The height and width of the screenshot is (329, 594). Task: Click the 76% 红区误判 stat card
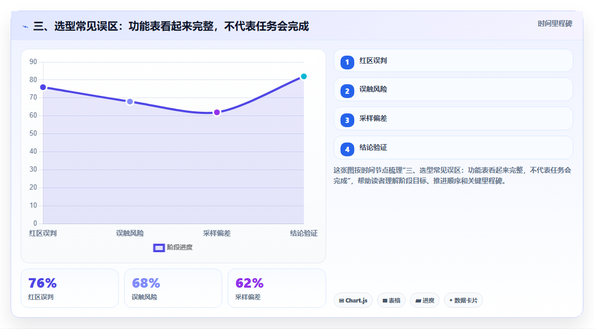[69, 289]
